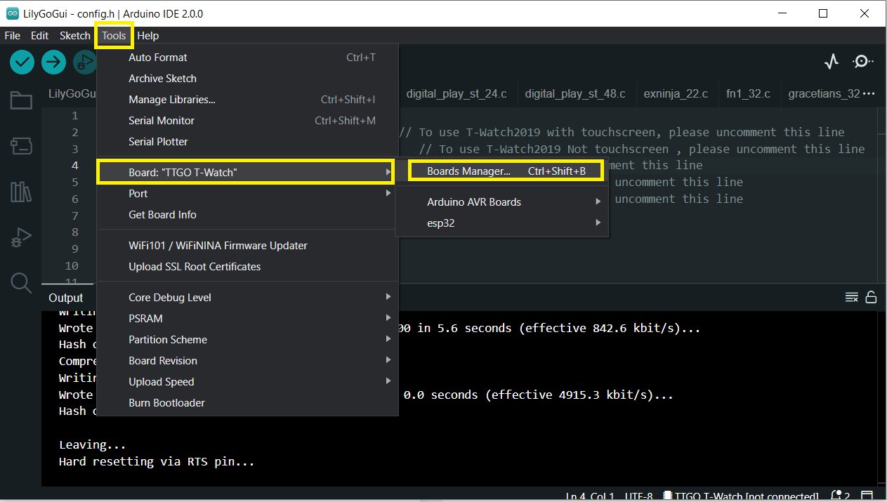The image size is (887, 502).
Task: Switch to digital_play_st_24.c tab
Action: (456, 93)
